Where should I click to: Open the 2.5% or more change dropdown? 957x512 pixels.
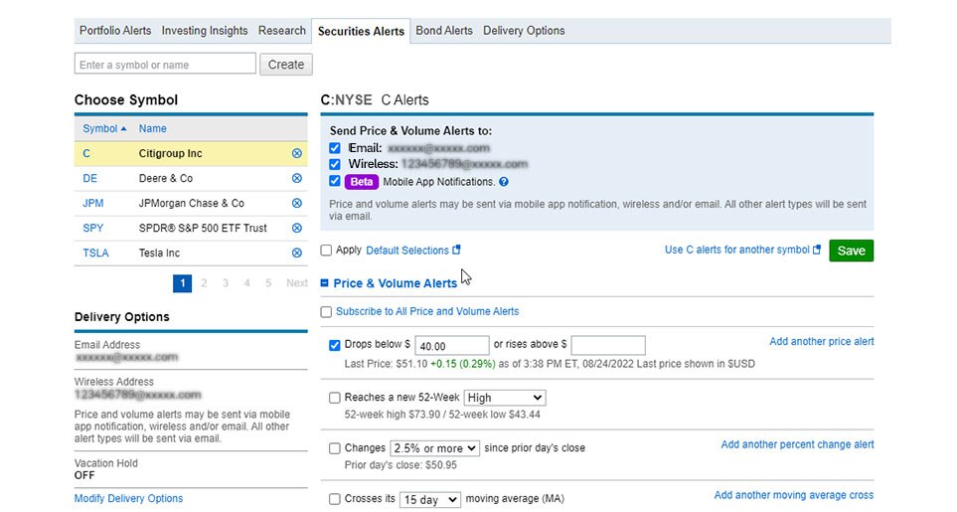point(435,448)
